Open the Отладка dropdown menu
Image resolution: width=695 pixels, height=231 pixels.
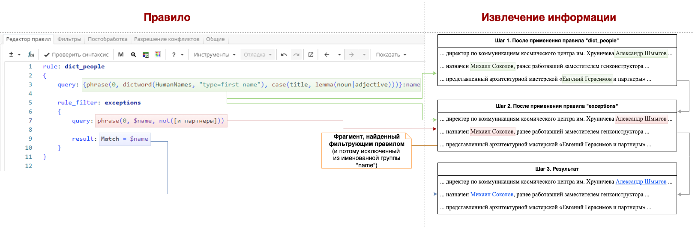tap(258, 55)
